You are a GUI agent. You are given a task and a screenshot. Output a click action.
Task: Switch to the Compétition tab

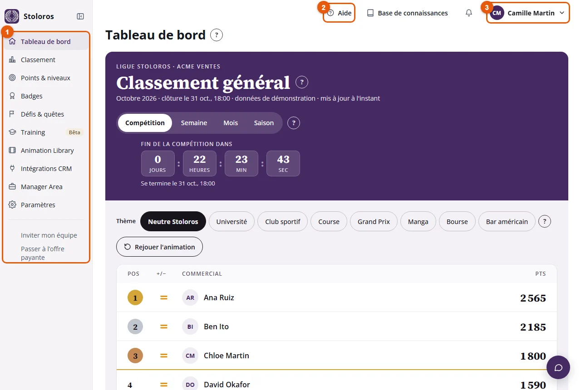click(x=145, y=123)
